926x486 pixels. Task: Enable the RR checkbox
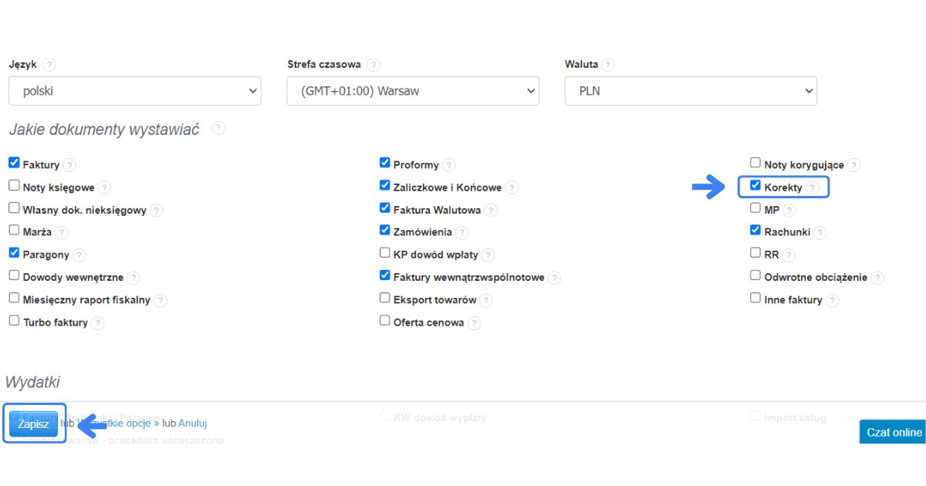point(755,253)
